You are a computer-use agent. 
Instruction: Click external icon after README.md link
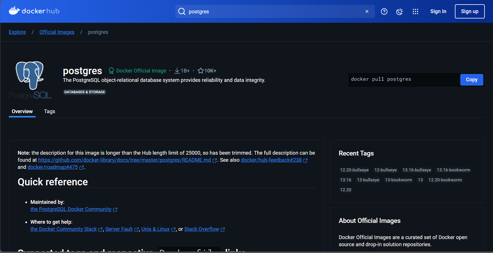[215, 160]
